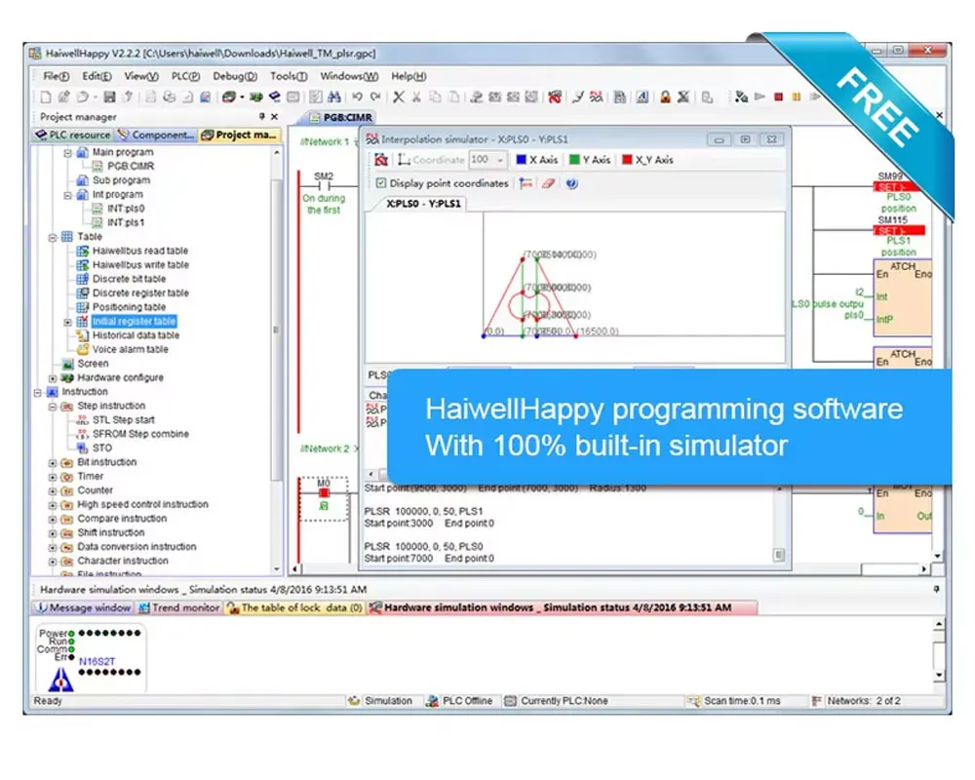Screen dimensions: 975x780
Task: Click the padlock lock toolbar icon
Action: 665,97
